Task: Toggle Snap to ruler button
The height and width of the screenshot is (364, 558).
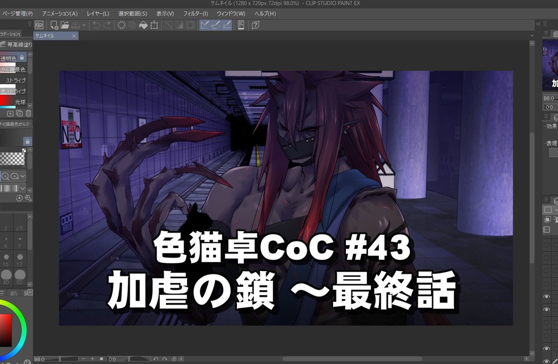Action: [x=205, y=25]
